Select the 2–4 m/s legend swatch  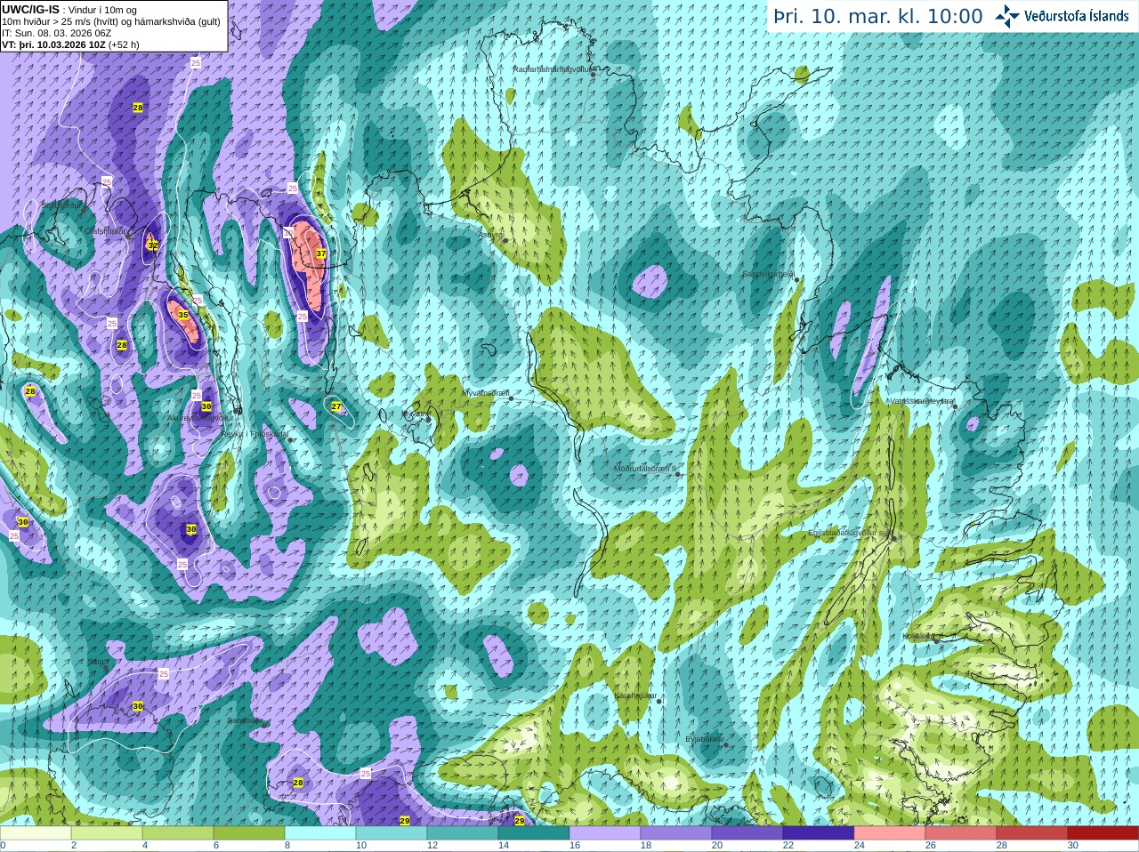coord(107,833)
